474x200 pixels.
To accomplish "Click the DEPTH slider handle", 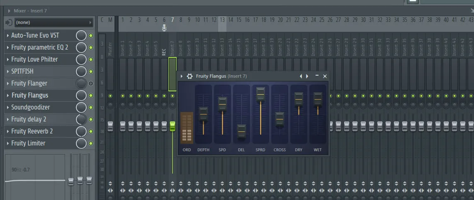I will pyautogui.click(x=203, y=114).
